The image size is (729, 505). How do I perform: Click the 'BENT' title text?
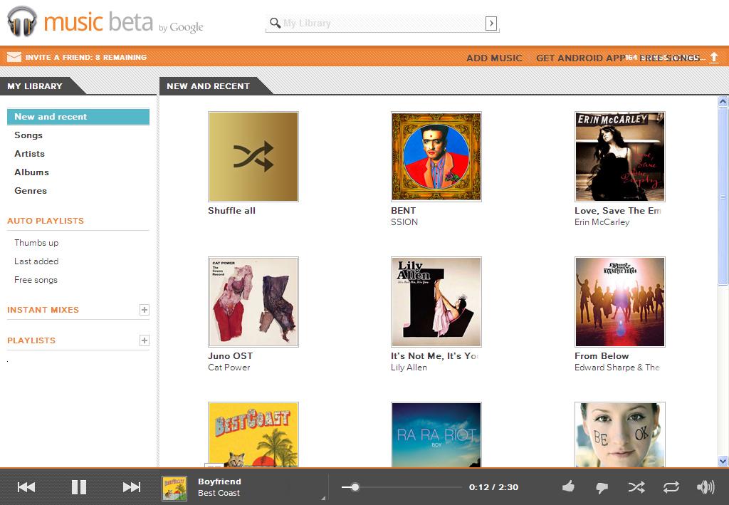click(403, 211)
